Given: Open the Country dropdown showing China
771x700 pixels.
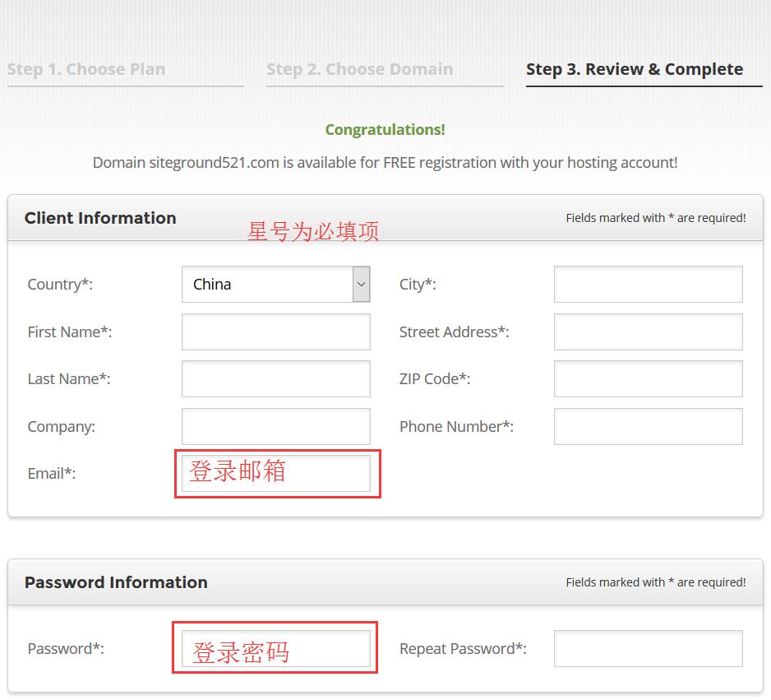Looking at the screenshot, I should [275, 285].
